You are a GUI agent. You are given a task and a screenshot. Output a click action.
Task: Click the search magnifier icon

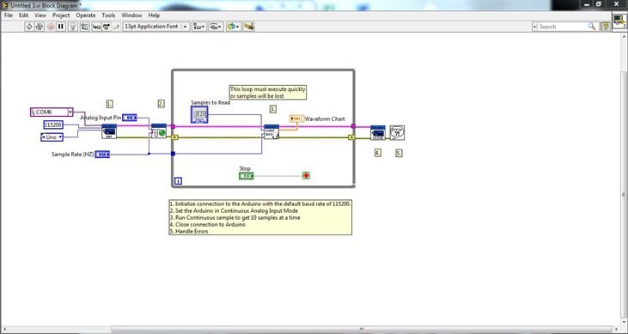(592, 27)
